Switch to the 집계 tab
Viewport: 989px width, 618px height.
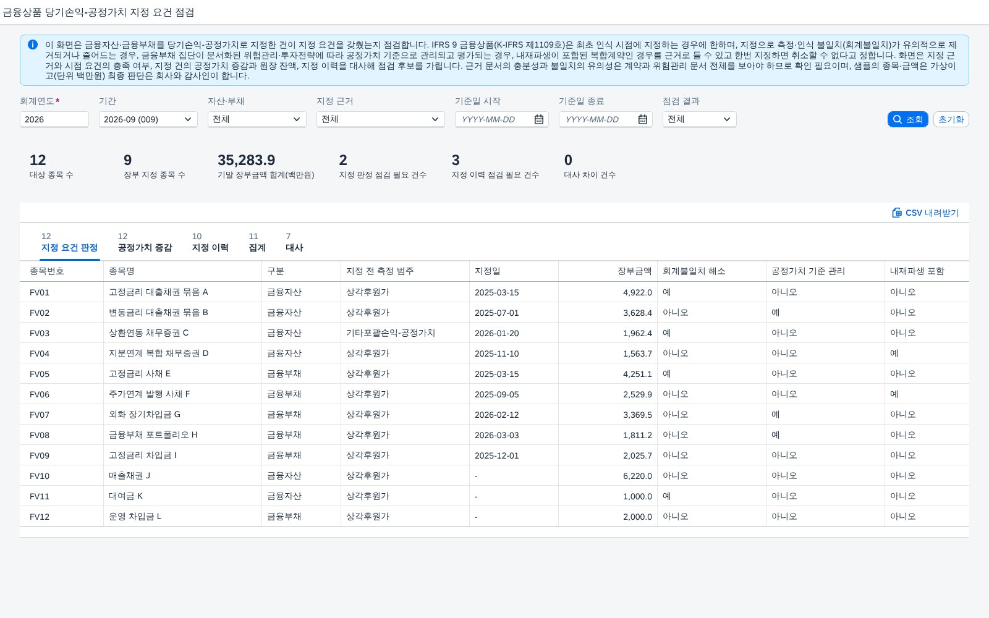(257, 242)
